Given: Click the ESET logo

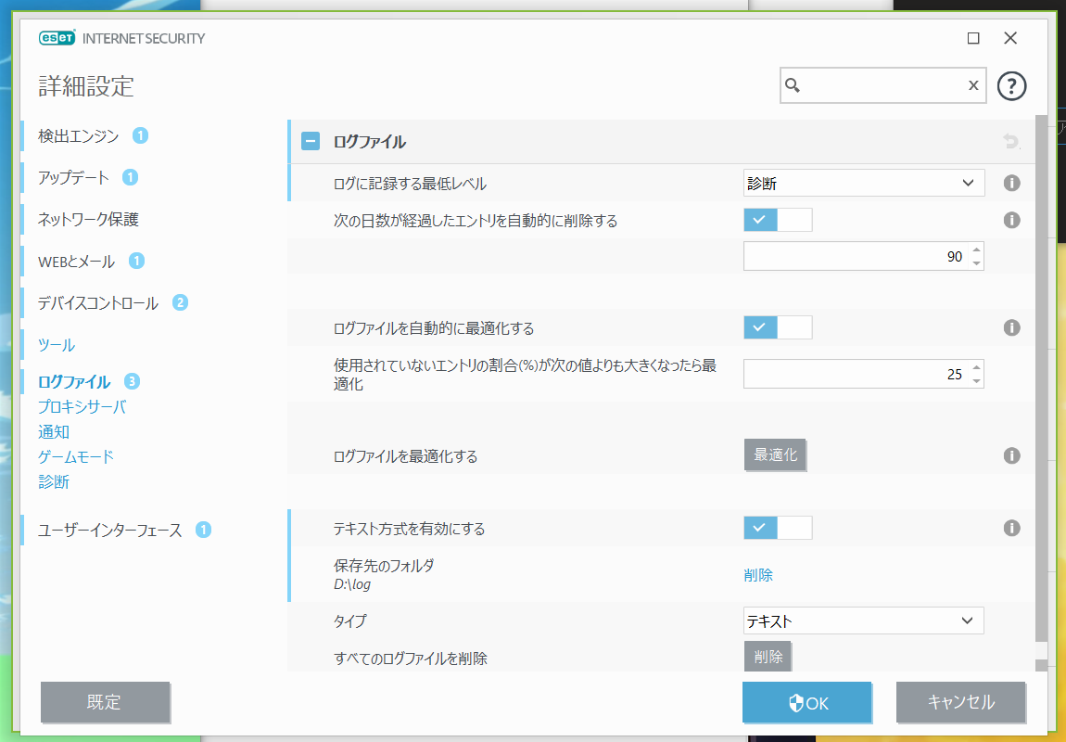Looking at the screenshot, I should point(57,38).
